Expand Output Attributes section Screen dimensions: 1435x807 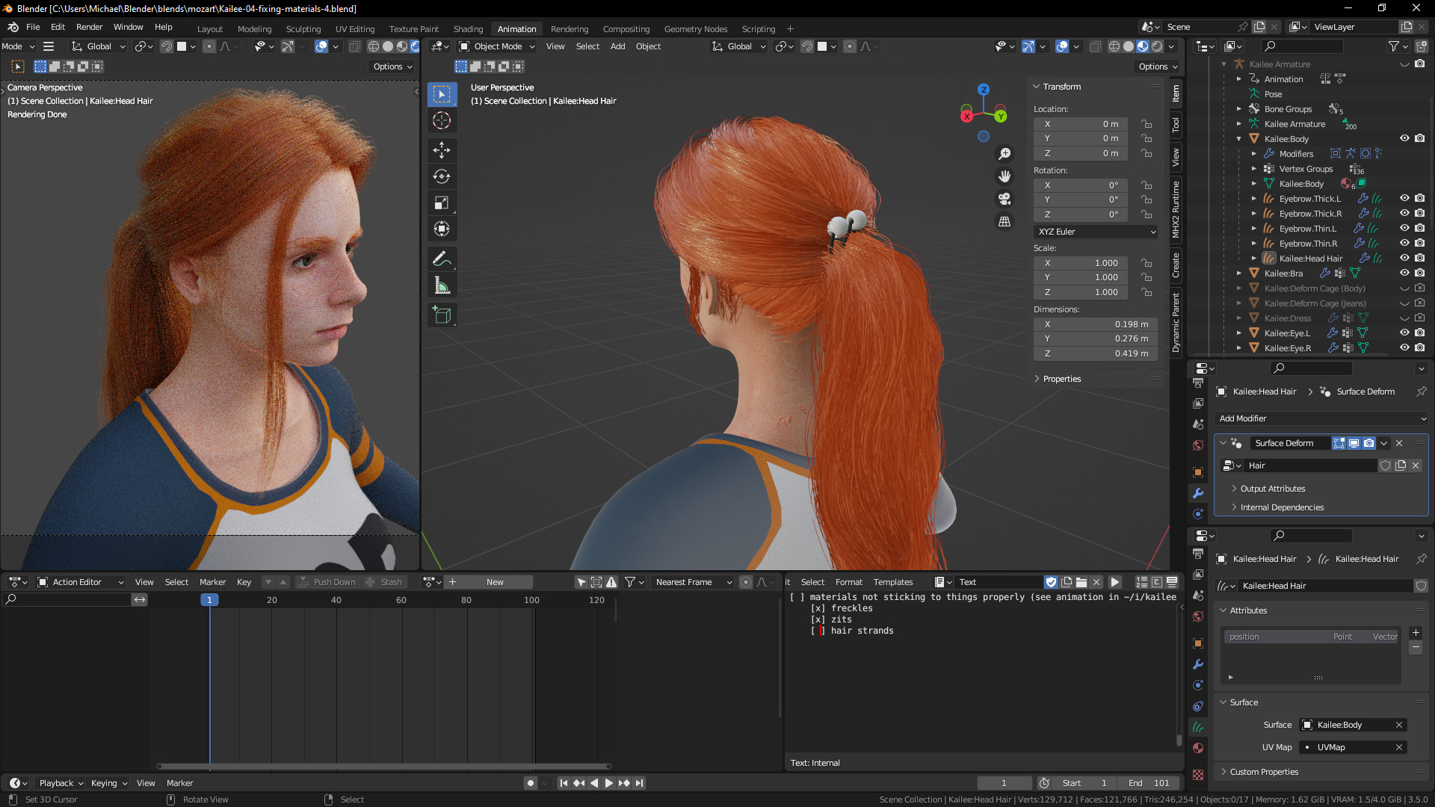1273,489
